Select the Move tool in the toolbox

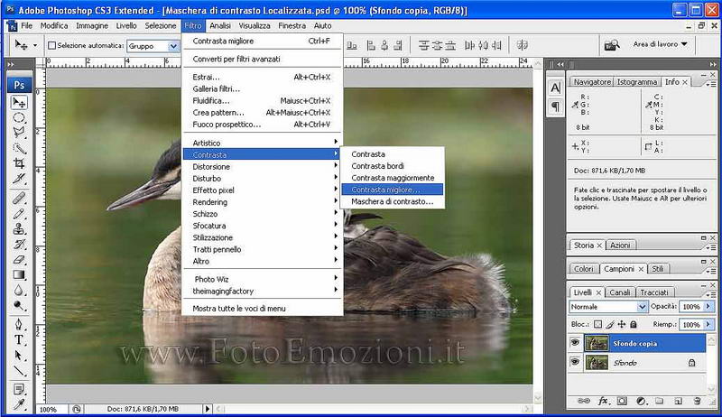pyautogui.click(x=19, y=102)
